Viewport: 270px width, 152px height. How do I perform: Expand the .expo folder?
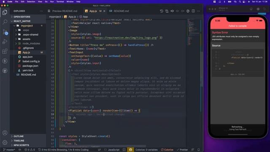click(26, 30)
